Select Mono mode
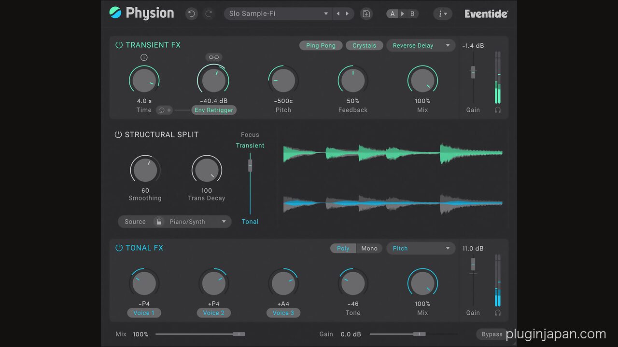This screenshot has width=618, height=347. [369, 248]
